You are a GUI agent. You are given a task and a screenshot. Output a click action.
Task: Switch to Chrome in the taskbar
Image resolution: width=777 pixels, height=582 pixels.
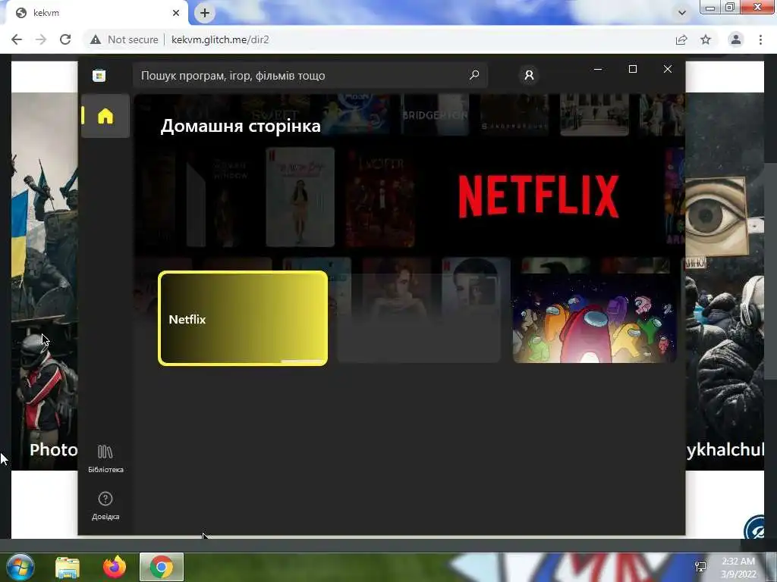(162, 567)
